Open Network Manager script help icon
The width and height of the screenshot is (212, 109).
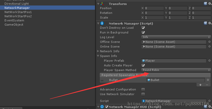[205, 23]
